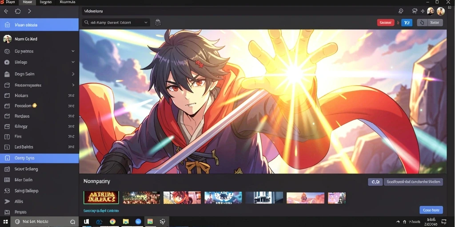Expand the second sidebar section with the down chevron

click(73, 62)
